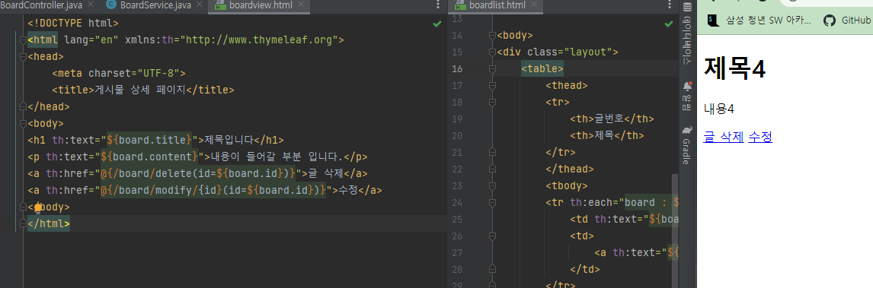Collapse the <head> fold marker in boardview.html
This screenshot has height=288, width=873.
point(22,56)
